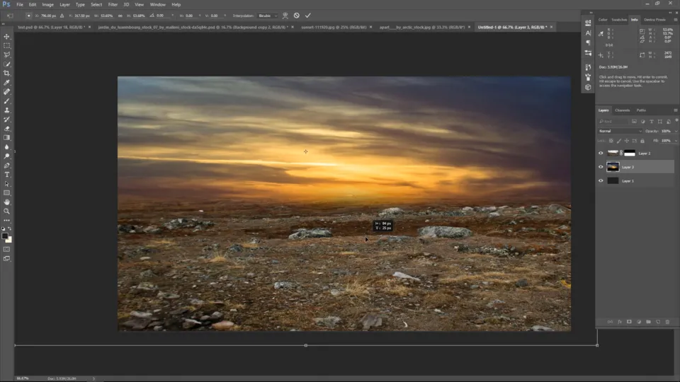Select the Blur tool
680x382 pixels.
click(x=6, y=147)
